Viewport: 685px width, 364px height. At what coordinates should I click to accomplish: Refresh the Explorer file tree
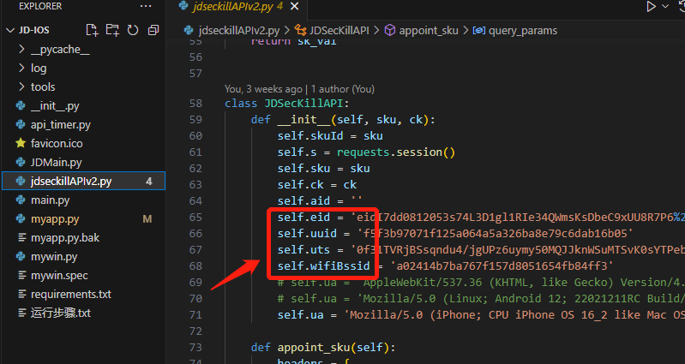[x=133, y=30]
